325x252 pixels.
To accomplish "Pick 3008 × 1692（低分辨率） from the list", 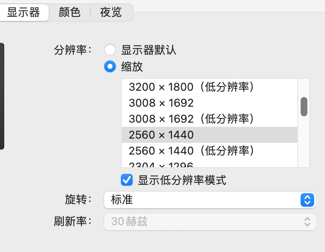I will (x=191, y=119).
